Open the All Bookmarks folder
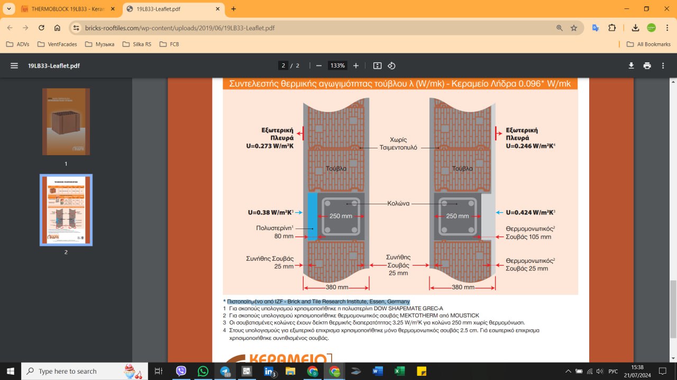This screenshot has width=677, height=380. (648, 44)
